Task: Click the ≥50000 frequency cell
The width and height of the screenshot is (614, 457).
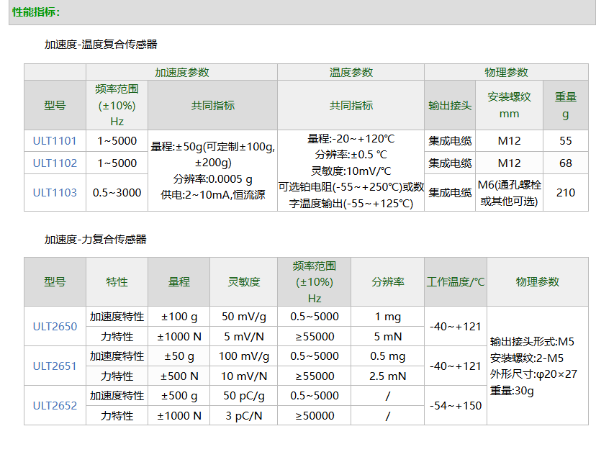Action: click(315, 416)
